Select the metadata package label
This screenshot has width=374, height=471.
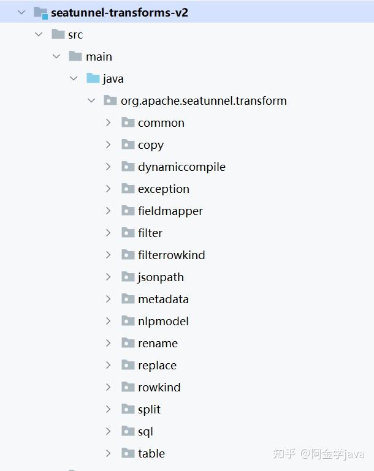click(163, 299)
